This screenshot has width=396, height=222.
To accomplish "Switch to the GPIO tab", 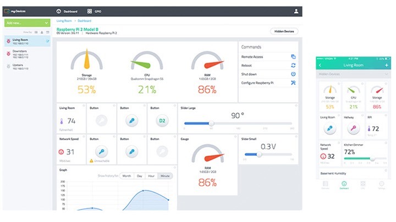I will click(95, 12).
